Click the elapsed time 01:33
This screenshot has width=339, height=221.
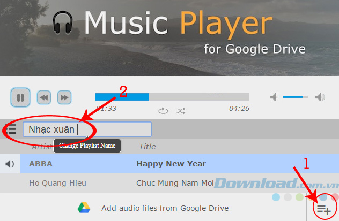(x=106, y=108)
